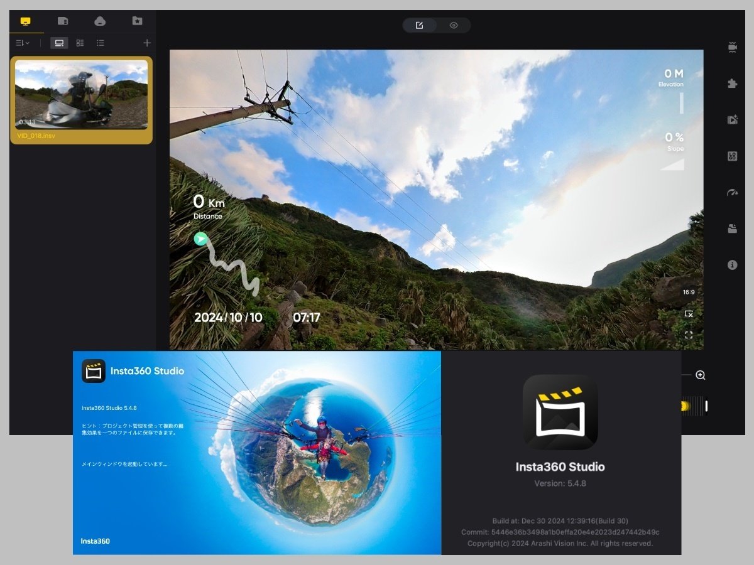Click the 07:17 time overlay
Viewport: 754px width, 565px height.
(307, 318)
